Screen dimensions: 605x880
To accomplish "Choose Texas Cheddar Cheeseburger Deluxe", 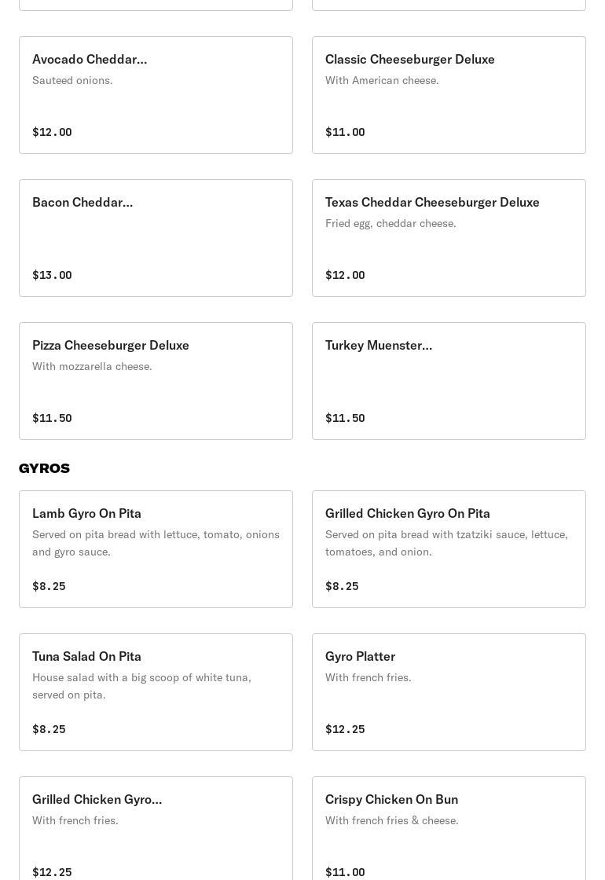I will tap(449, 238).
